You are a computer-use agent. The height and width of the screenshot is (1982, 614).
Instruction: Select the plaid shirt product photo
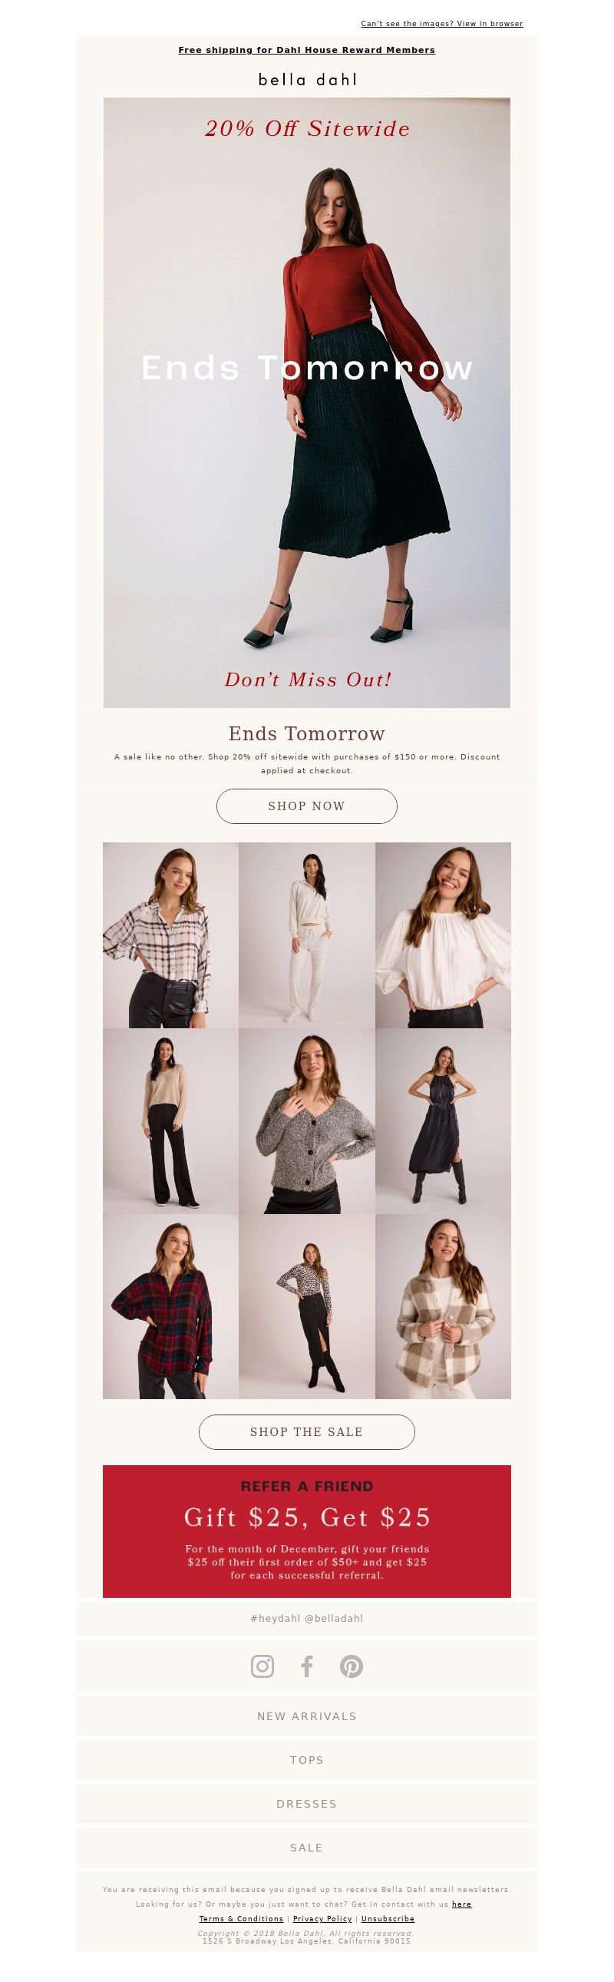pyautogui.click(x=171, y=935)
